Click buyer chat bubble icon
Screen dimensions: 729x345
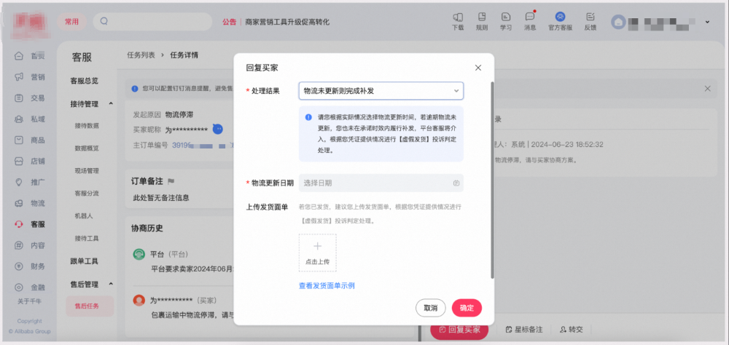(x=217, y=129)
